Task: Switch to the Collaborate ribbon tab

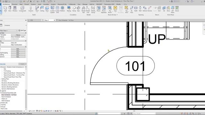Action: [72, 4]
